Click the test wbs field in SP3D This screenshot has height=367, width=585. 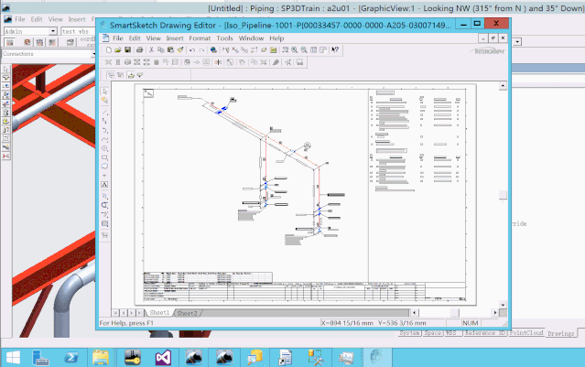(x=77, y=31)
